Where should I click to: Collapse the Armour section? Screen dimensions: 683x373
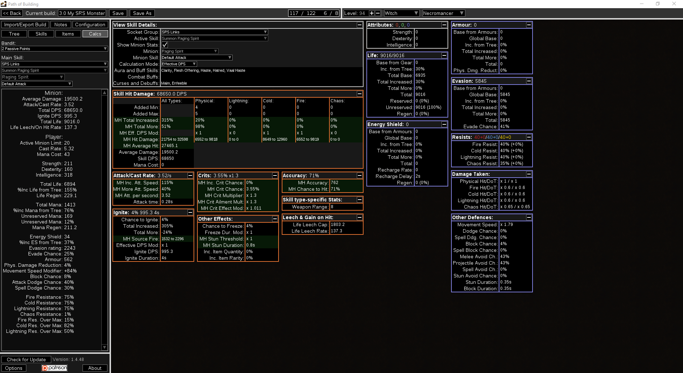529,25
